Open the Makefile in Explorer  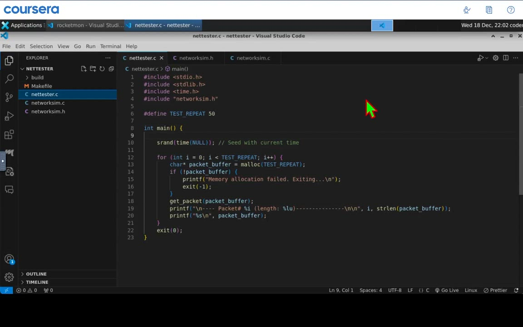(67, 86)
